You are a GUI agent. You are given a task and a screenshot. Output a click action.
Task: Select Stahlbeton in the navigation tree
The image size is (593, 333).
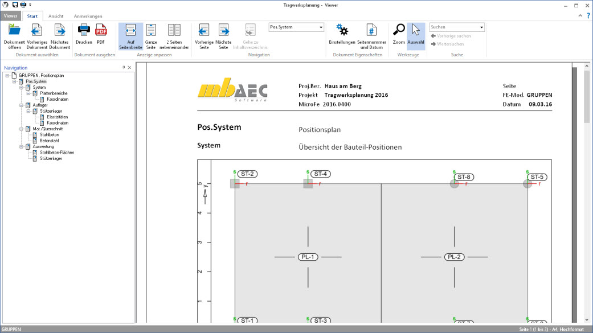(50, 135)
